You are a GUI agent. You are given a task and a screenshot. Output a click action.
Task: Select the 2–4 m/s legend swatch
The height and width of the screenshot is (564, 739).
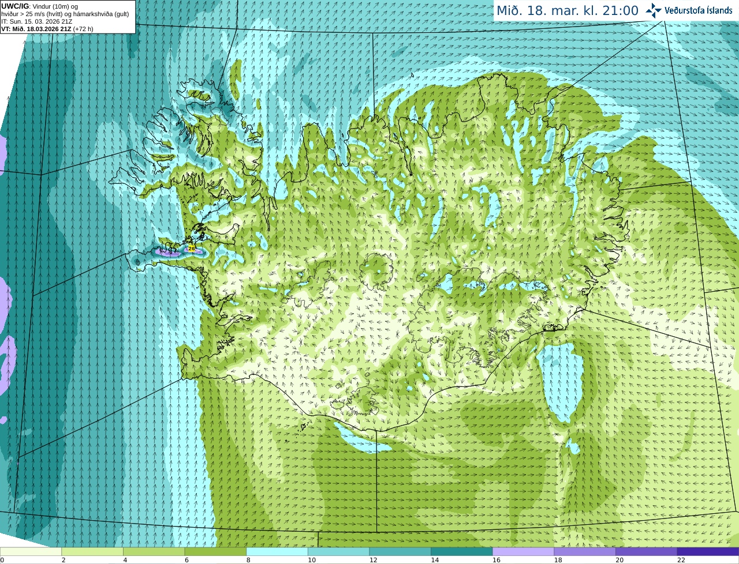(x=92, y=551)
